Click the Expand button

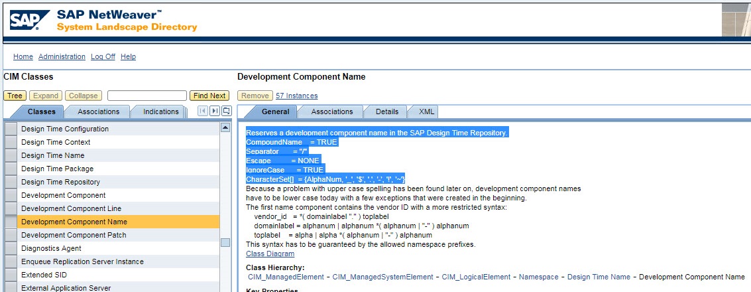[46, 96]
